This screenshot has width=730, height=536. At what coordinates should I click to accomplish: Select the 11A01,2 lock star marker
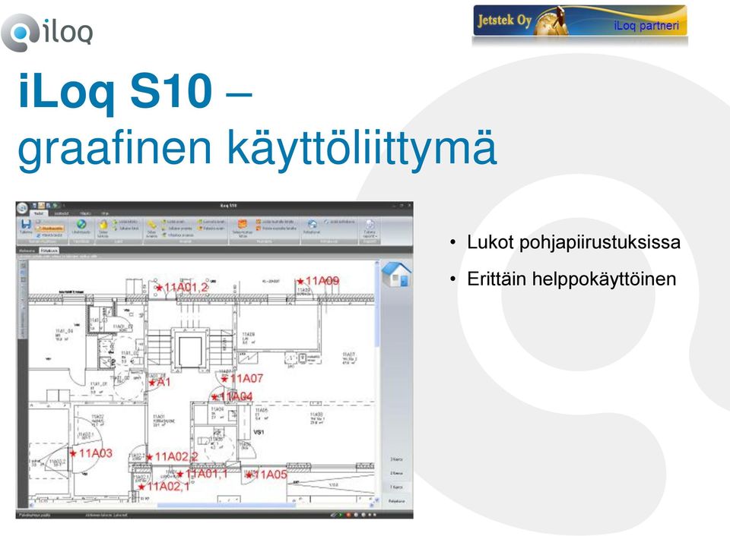click(x=159, y=288)
